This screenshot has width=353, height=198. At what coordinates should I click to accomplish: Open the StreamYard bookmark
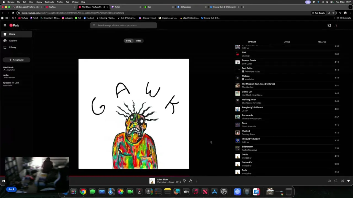50,18
